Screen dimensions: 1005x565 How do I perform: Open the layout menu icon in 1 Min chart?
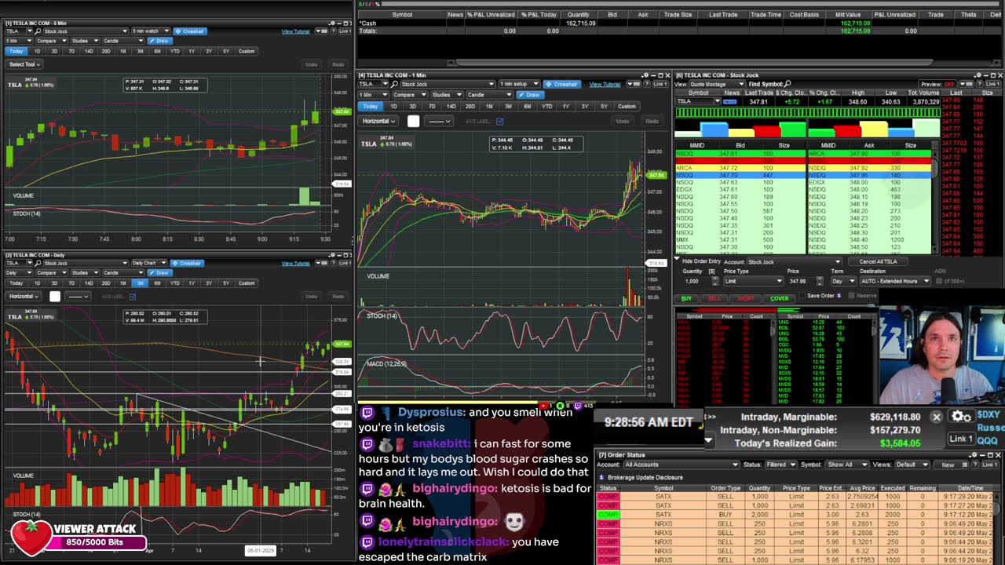pyautogui.click(x=634, y=84)
